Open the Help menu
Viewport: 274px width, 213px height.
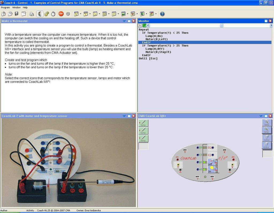click(x=25, y=7)
